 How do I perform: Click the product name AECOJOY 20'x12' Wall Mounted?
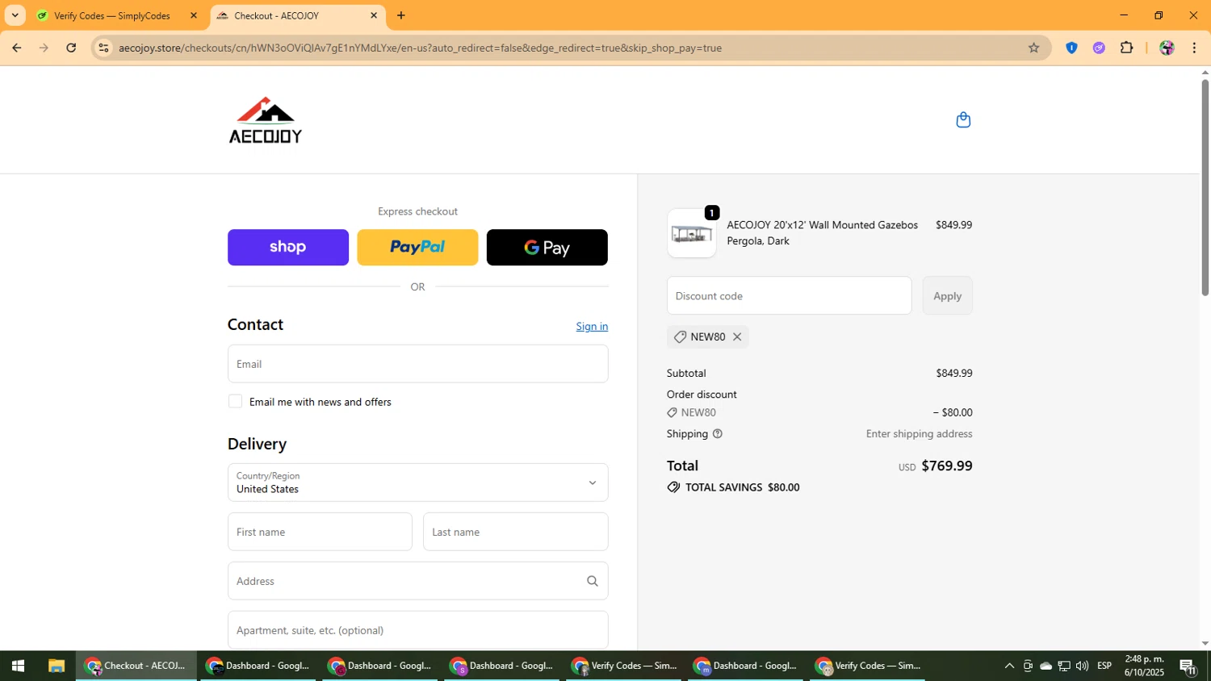coord(822,233)
